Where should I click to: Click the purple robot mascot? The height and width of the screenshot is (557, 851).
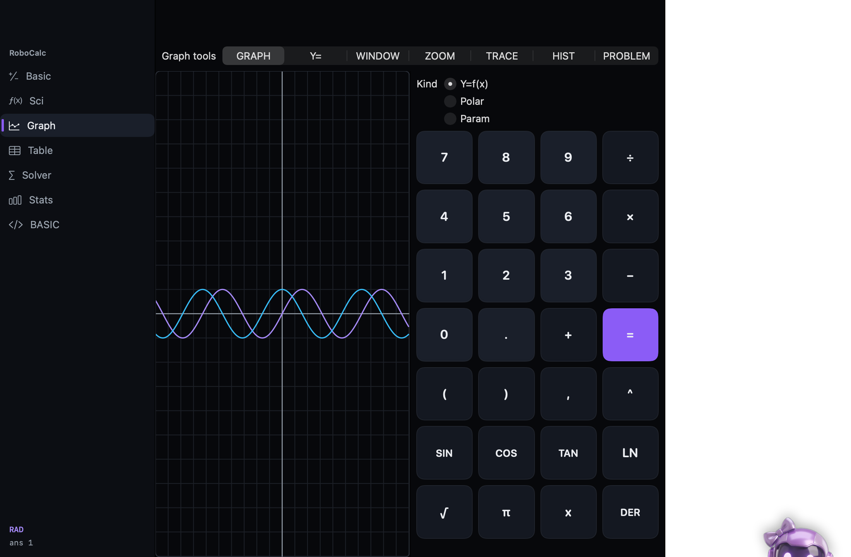(x=798, y=538)
